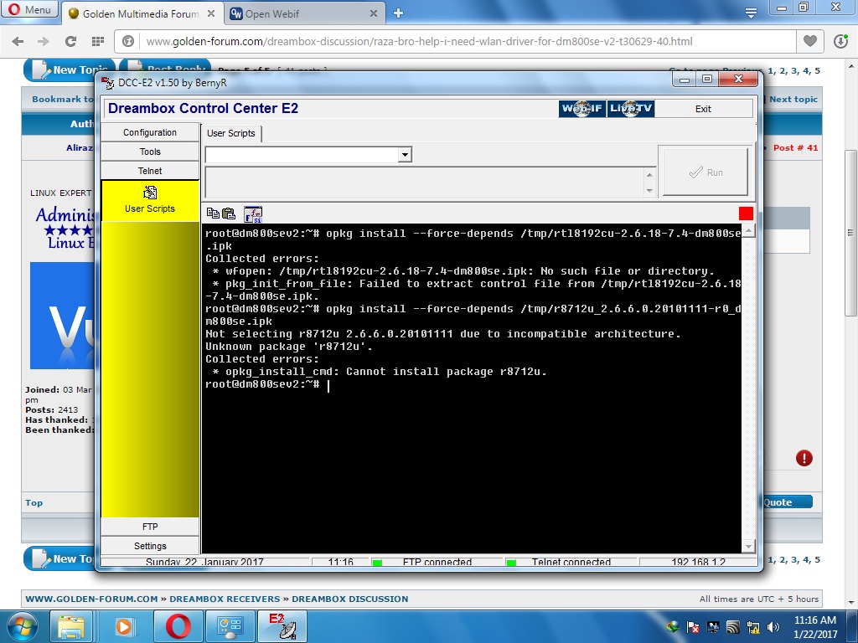Screen dimensions: 858x643
Task: Click the red report post icon
Action: coord(804,458)
